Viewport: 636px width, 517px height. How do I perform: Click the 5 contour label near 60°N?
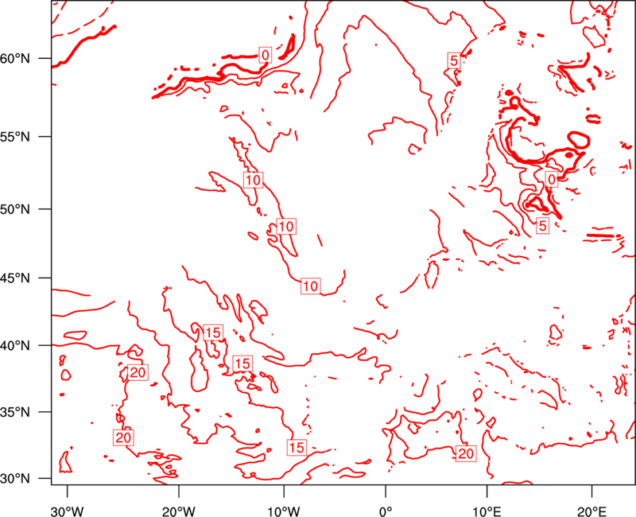[454, 60]
